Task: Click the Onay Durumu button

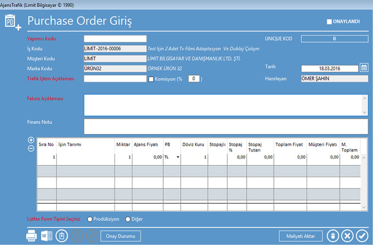Action: (120, 236)
